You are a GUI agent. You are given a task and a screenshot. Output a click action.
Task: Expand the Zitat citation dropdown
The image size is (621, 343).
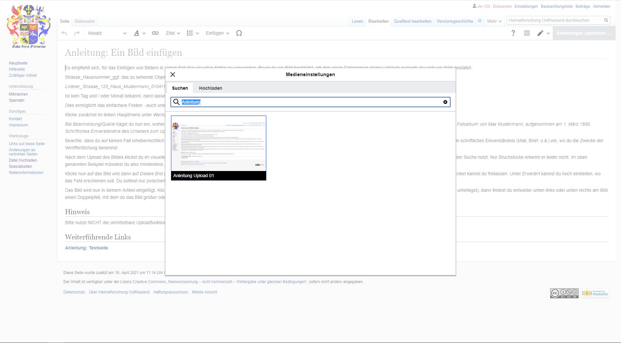click(173, 33)
